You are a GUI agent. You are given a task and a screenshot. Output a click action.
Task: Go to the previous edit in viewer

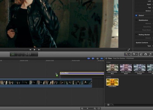click(x=30, y=50)
